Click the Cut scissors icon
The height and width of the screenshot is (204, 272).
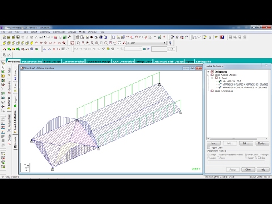click(x=27, y=37)
